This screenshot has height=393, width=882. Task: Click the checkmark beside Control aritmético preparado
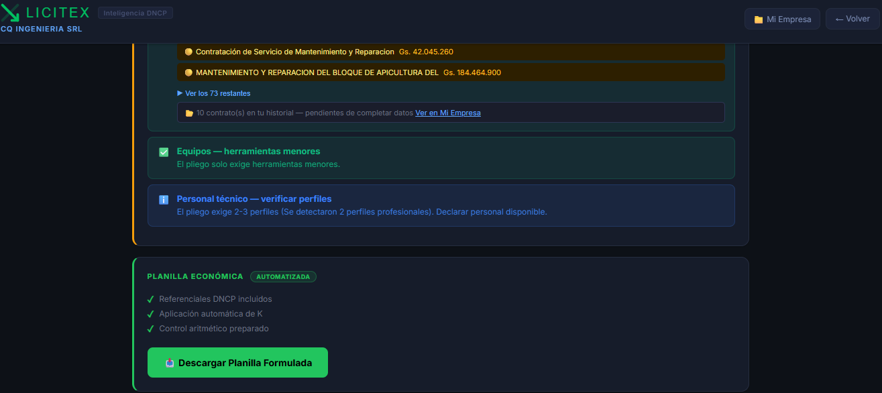(151, 329)
